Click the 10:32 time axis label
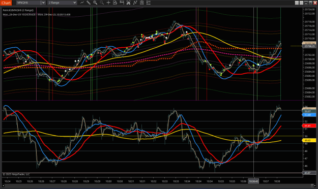The height and width of the screenshot is (189, 318). [x=154, y=181]
